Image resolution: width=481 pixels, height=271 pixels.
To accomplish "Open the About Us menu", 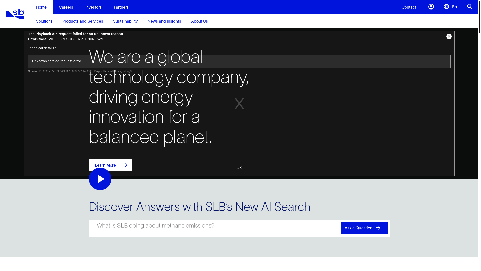I will 199,21.
